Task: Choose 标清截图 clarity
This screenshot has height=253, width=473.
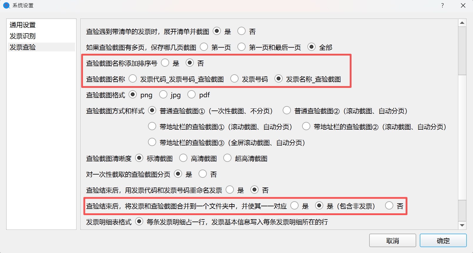Action: click(x=139, y=158)
